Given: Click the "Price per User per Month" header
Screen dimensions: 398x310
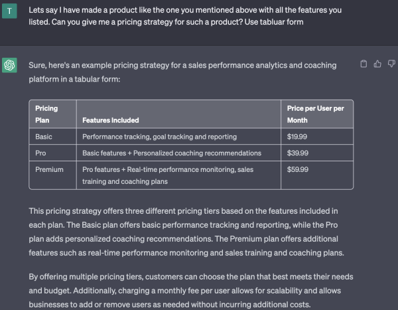Looking at the screenshot, I should [x=316, y=114].
